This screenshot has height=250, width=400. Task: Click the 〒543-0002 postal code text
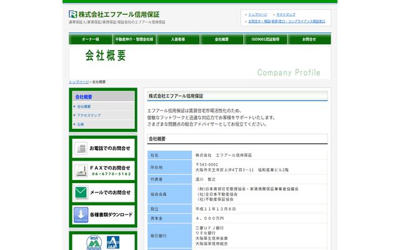pos(207,164)
